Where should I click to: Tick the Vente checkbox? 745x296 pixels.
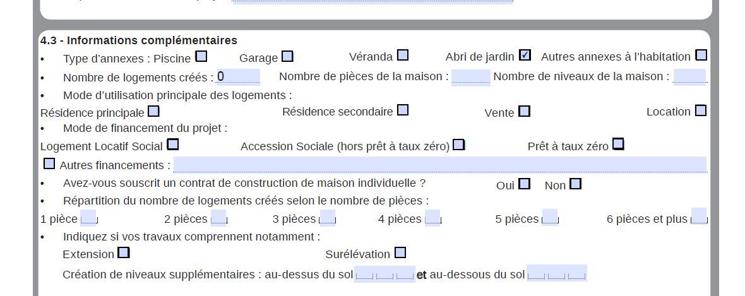pyautogui.click(x=524, y=112)
